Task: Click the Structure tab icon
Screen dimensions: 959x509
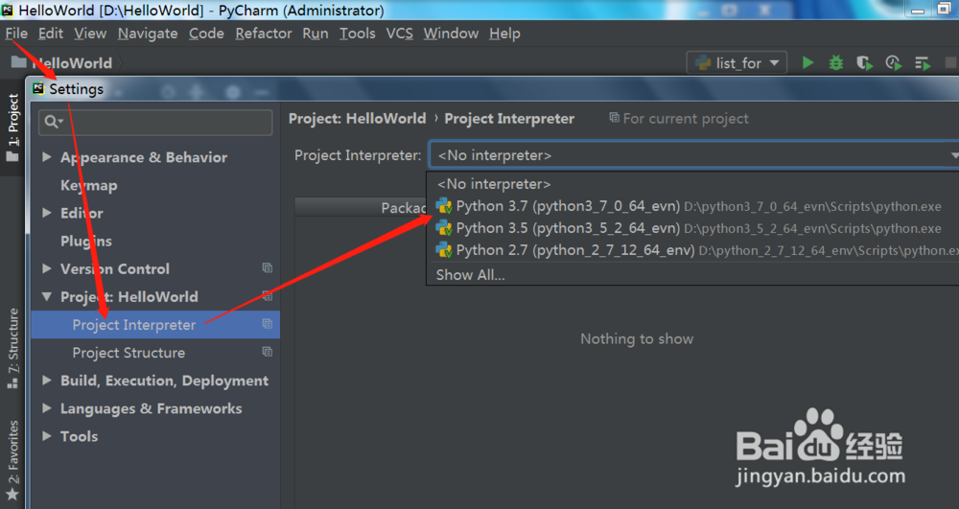Action: [12, 383]
